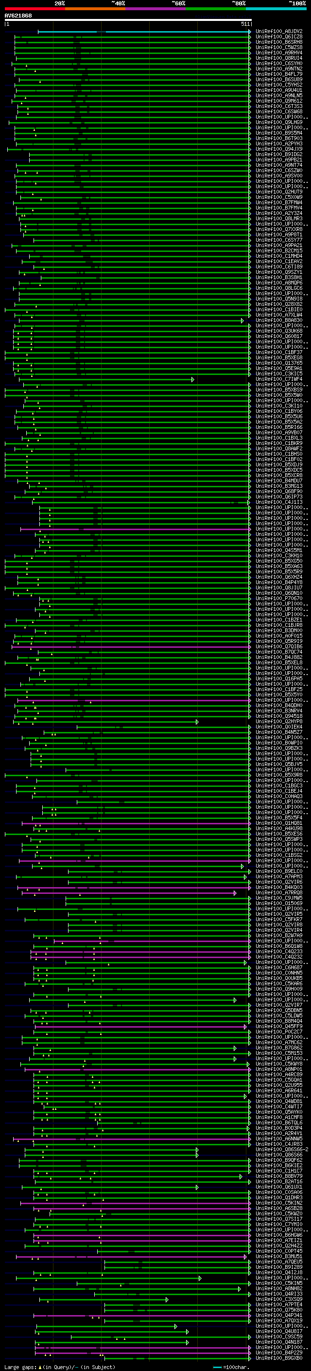Viewport: 311px width, 1371px height.
Task: Click the orange ~40% identity legend segment
Action: pos(95,9)
